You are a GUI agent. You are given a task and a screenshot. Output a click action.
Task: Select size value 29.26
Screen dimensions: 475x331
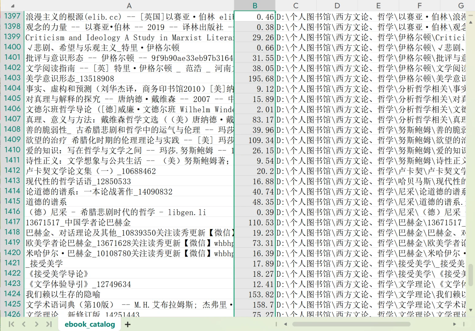pos(255,37)
